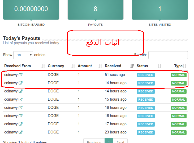The width and height of the screenshot is (194, 143).
Task: Open coinawy link in 17 hours ago row
Action: [x=11, y=124]
